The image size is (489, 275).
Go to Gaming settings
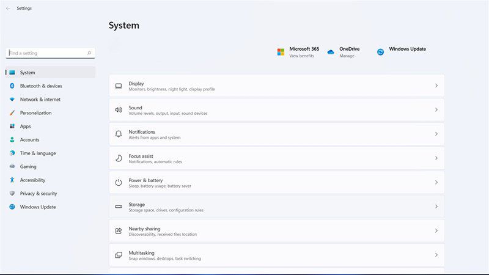coord(28,166)
